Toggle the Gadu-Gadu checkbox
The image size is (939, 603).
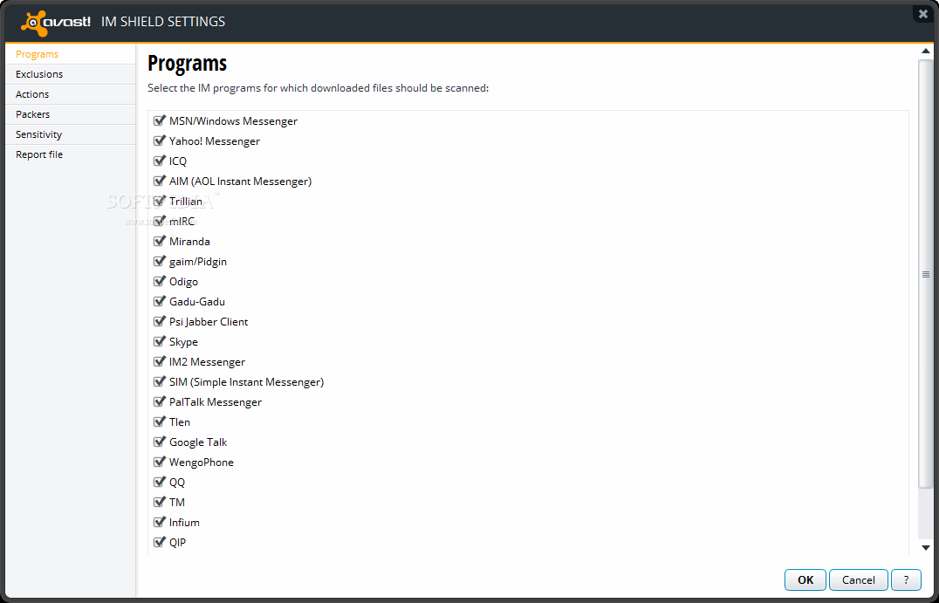pyautogui.click(x=160, y=301)
